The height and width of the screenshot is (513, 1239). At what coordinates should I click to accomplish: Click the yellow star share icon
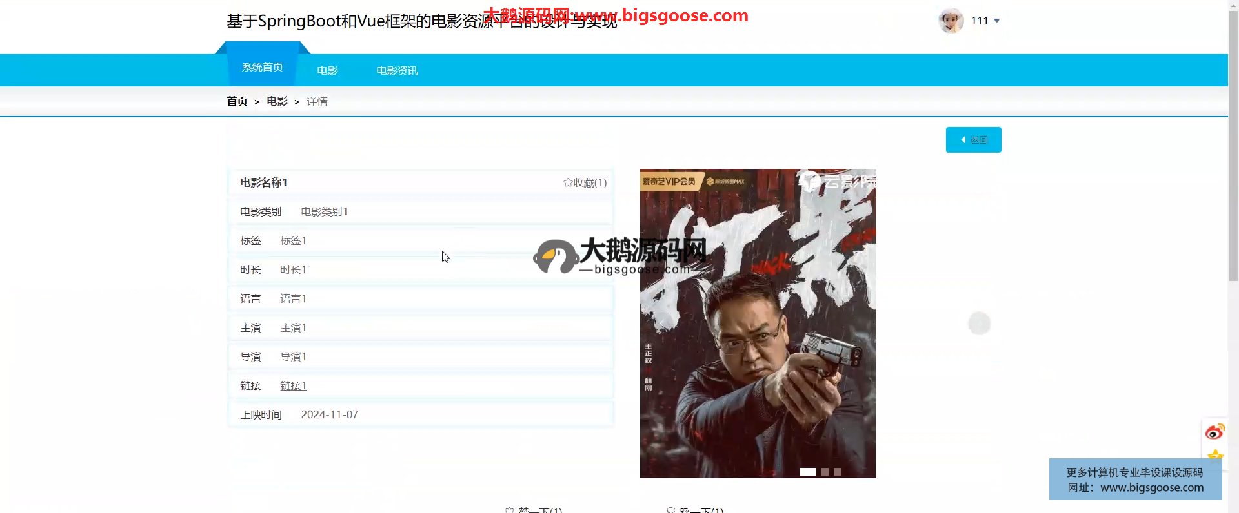coord(1215,454)
